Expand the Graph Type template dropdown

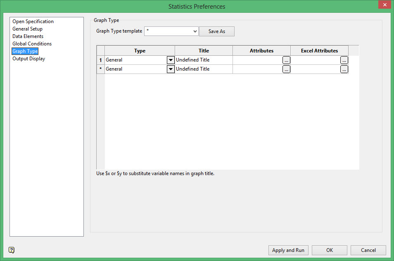click(x=195, y=31)
